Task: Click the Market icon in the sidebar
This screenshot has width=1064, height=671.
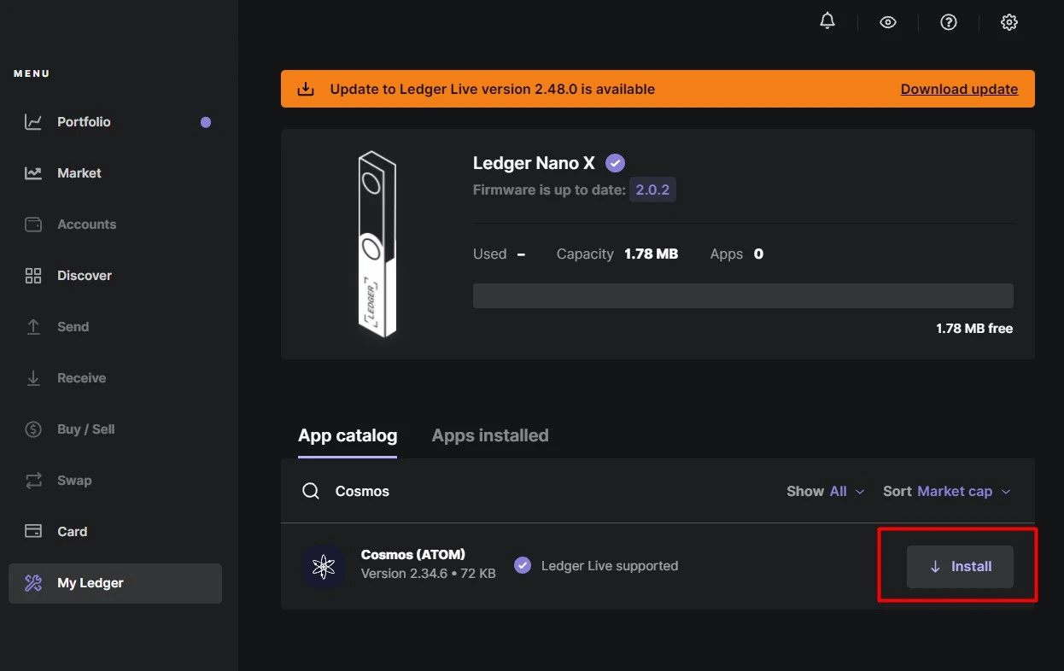Action: (33, 173)
